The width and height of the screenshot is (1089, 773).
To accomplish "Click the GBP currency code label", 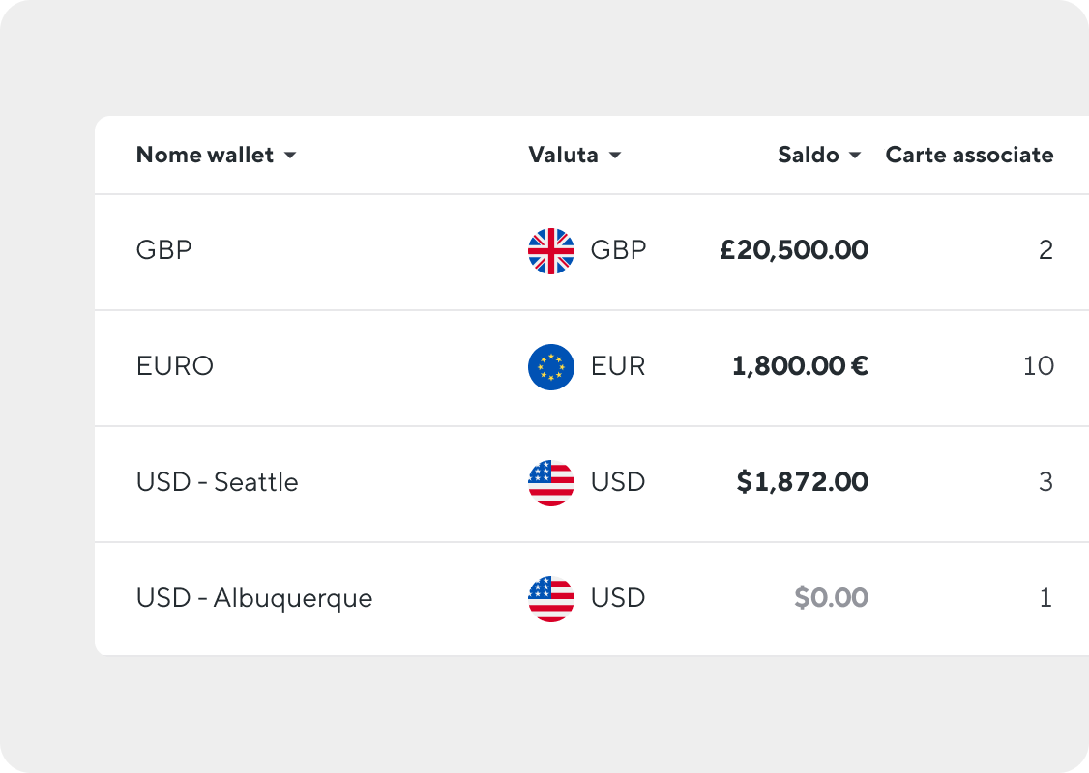I will 619,250.
